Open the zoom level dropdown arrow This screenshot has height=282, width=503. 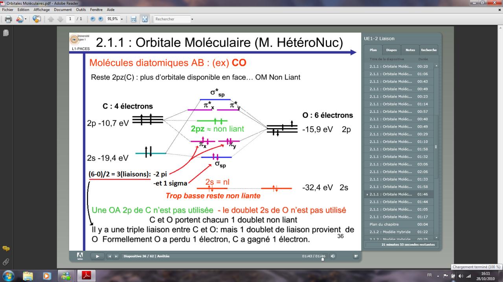[x=122, y=19]
